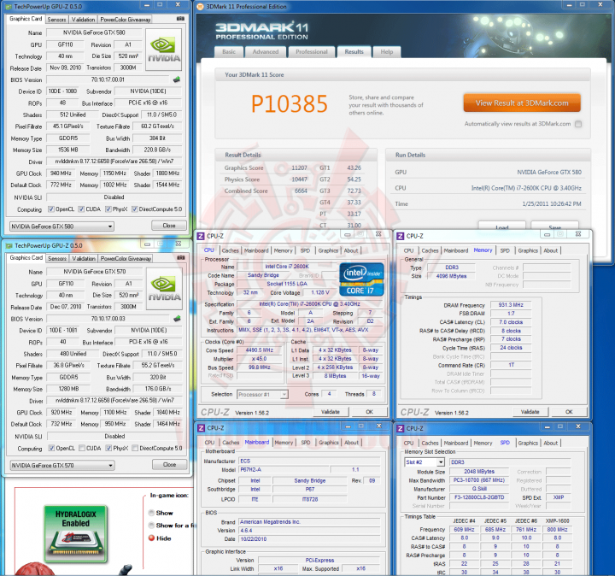The height and width of the screenshot is (576, 615).
Task: Click Close button in GTX 570 GPU-Z
Action: [x=169, y=465]
